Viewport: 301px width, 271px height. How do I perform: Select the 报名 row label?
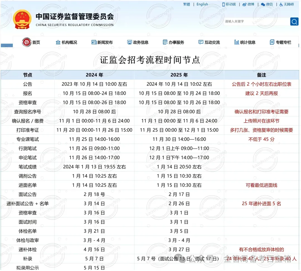pos(28,93)
